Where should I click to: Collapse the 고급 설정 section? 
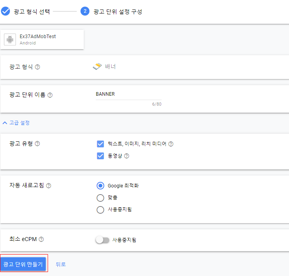coord(16,123)
